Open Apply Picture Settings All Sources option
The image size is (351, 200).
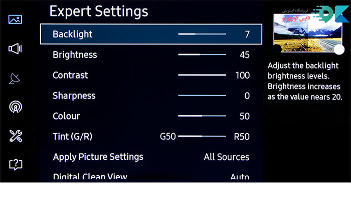click(226, 157)
